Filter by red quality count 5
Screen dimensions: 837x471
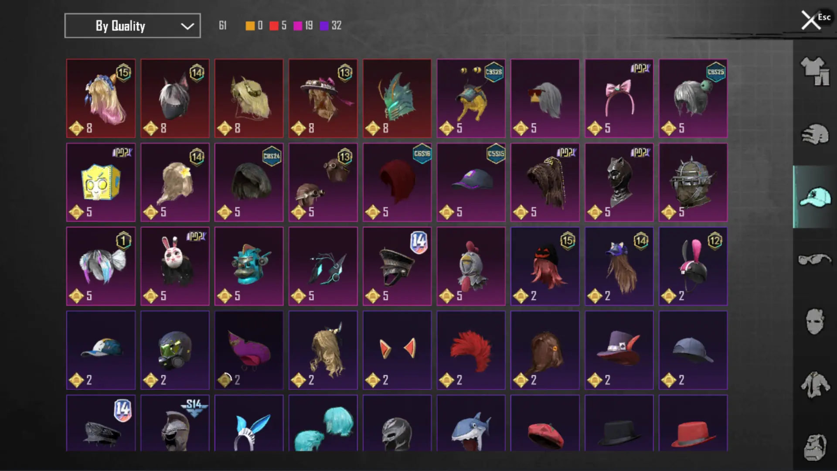[x=278, y=26]
